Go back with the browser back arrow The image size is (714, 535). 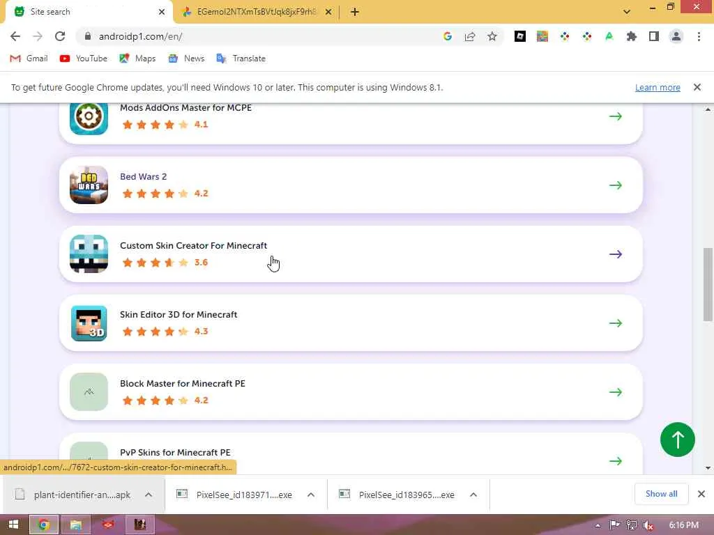[x=15, y=36]
